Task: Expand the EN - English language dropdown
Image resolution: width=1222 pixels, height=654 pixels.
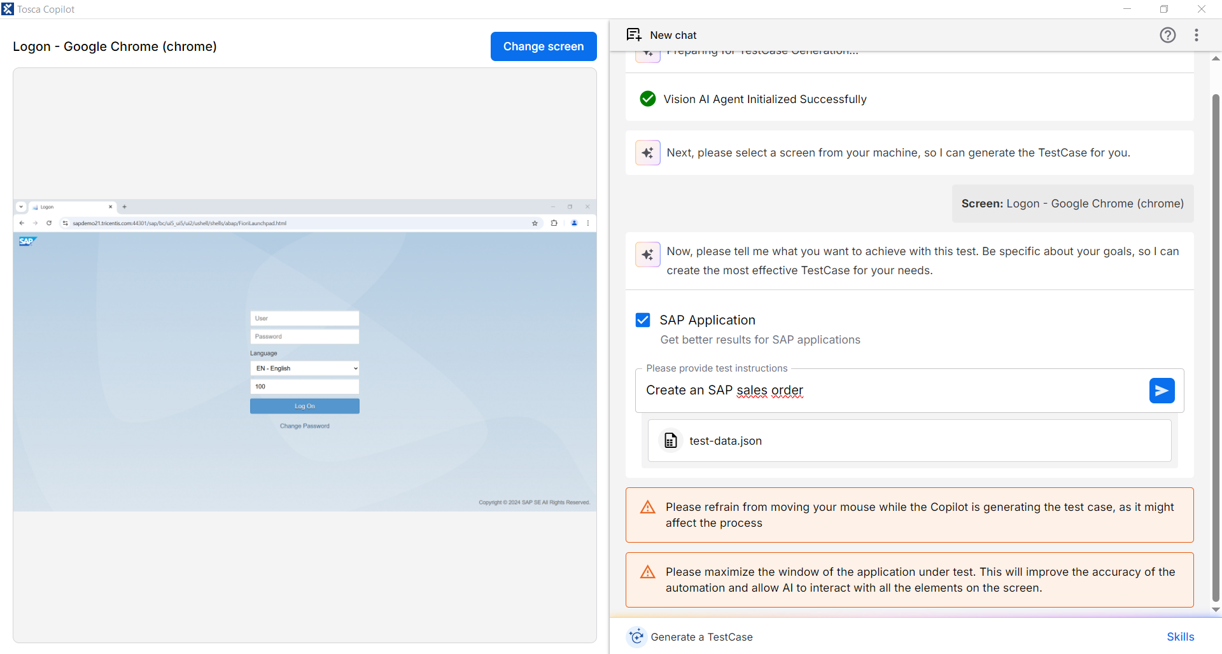Action: (305, 368)
